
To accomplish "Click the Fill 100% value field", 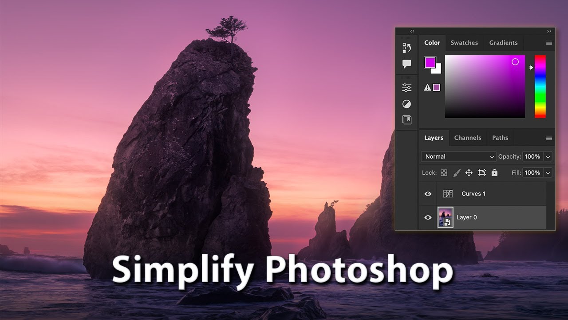I will coord(532,172).
